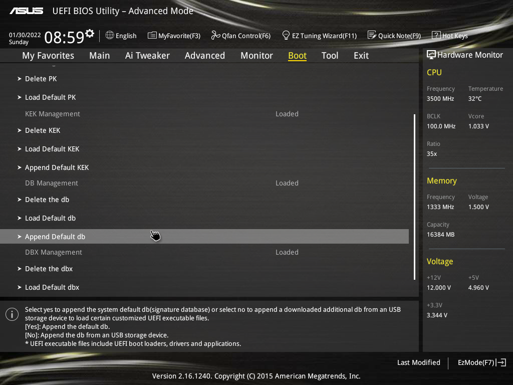Click the 08:59 clock time
This screenshot has height=385, width=513.
65,37
